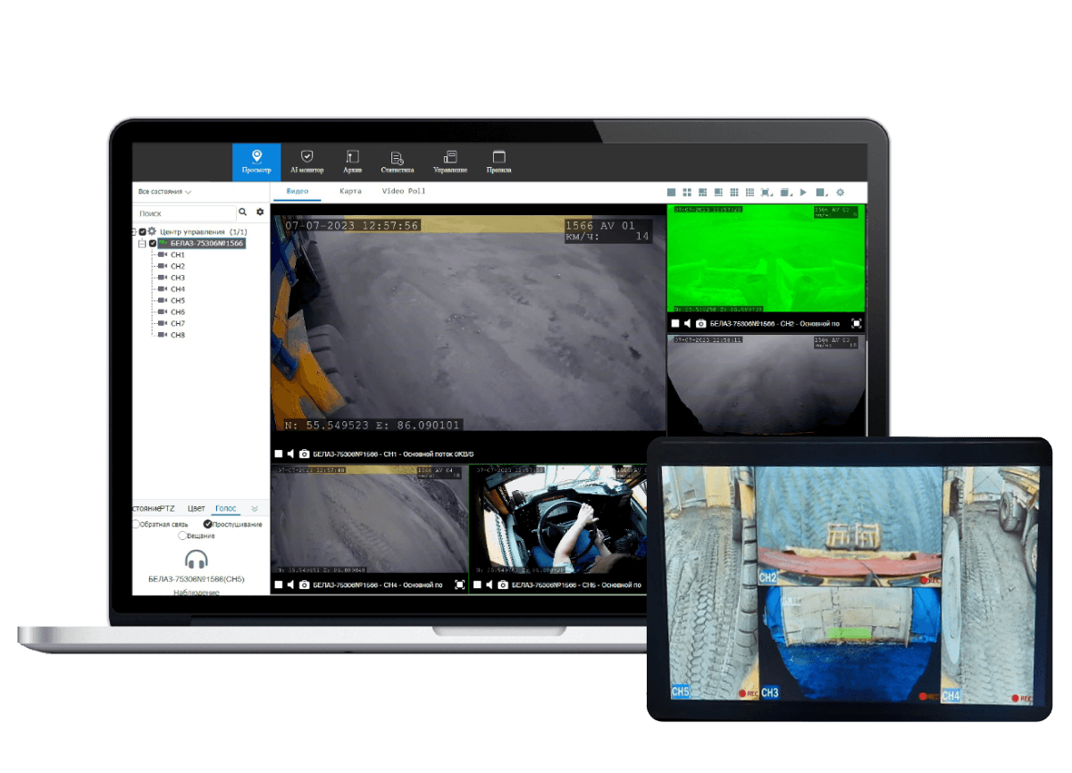Open the Все состояния dropdown

(x=164, y=192)
